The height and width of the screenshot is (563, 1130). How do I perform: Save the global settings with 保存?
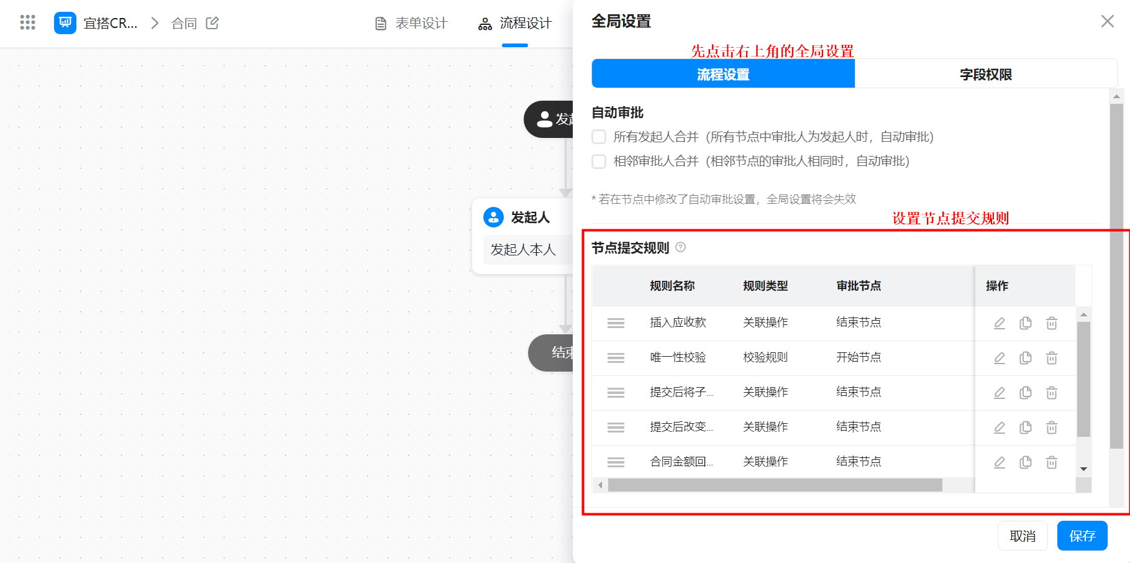click(x=1082, y=536)
